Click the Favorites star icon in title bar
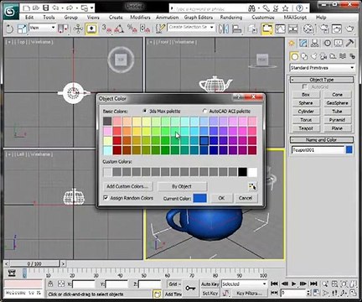Screen dimensions: 362x302 pos(286,8)
